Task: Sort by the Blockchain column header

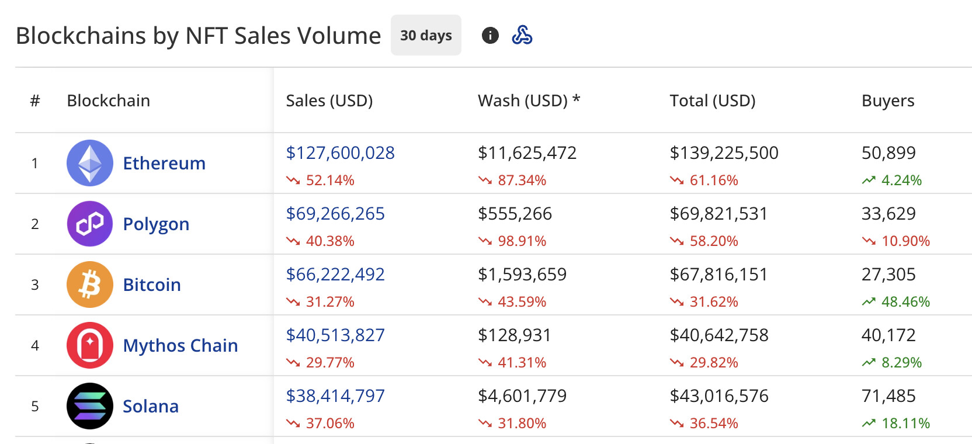Action: 109,100
